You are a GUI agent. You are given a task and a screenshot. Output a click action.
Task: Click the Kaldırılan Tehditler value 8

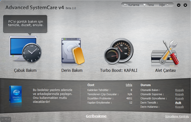131,90
